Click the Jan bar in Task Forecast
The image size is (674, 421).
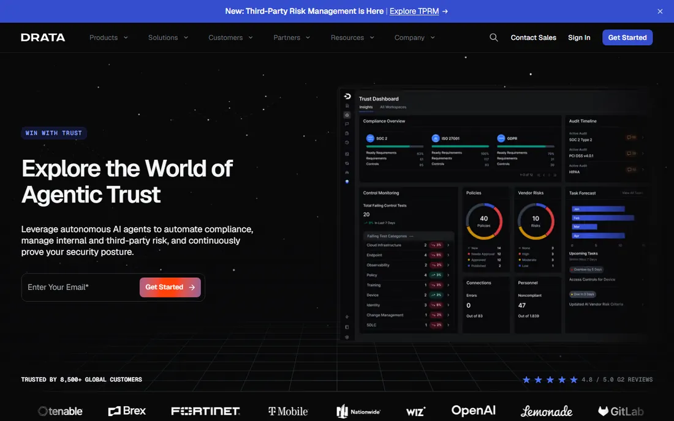[x=598, y=209]
